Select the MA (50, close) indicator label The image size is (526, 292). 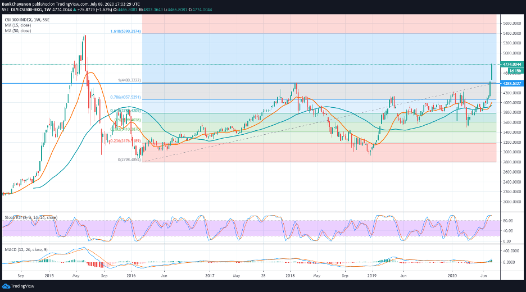[x=17, y=30]
